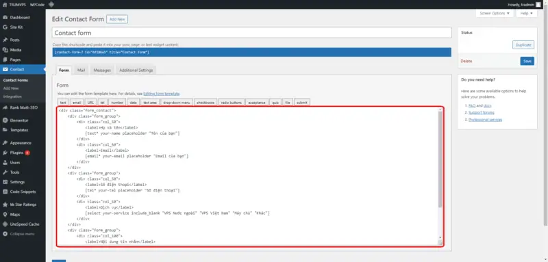This screenshot has width=548, height=262.
Task: Insert a text area tag
Action: pyautogui.click(x=150, y=103)
